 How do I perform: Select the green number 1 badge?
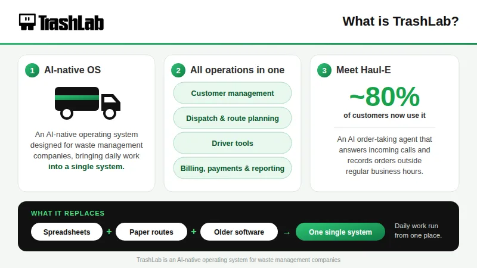pyautogui.click(x=32, y=70)
